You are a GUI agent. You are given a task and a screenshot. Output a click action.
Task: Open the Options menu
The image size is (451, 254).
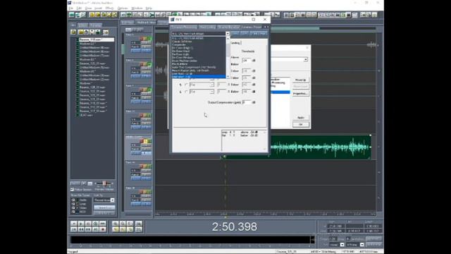(x=123, y=8)
